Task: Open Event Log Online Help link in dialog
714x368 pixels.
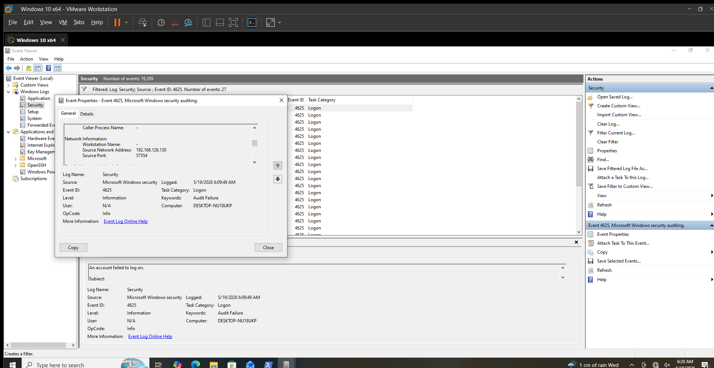Action: (126, 221)
